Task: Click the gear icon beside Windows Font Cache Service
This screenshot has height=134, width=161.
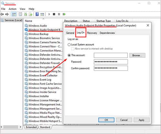Action: coord(26,84)
